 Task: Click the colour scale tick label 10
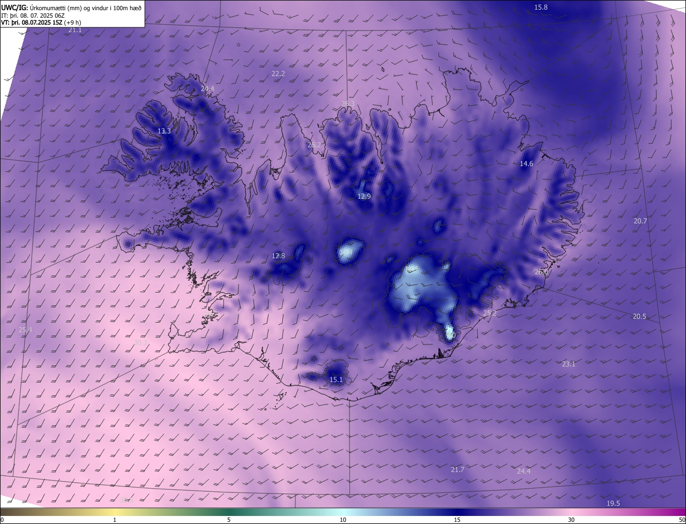point(343,520)
